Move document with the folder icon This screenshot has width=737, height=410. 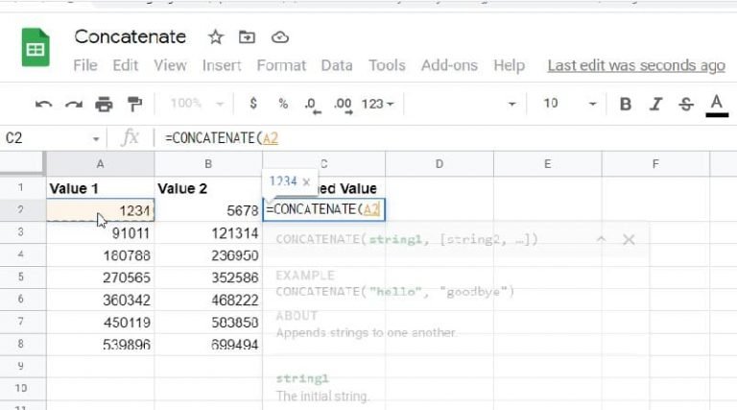coord(247,37)
